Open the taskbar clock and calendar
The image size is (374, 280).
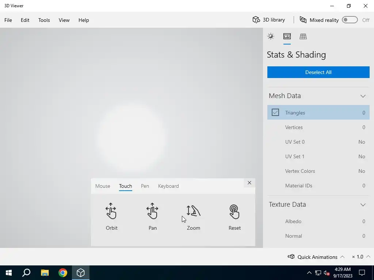[x=343, y=273]
